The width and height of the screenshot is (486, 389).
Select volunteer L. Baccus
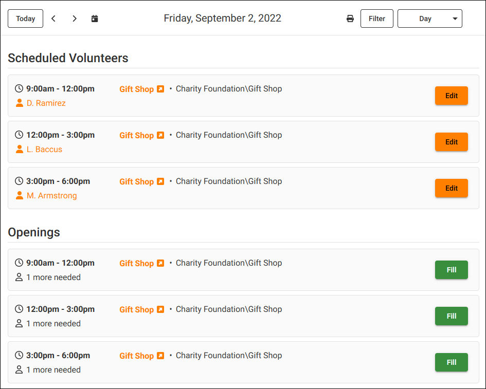click(44, 149)
